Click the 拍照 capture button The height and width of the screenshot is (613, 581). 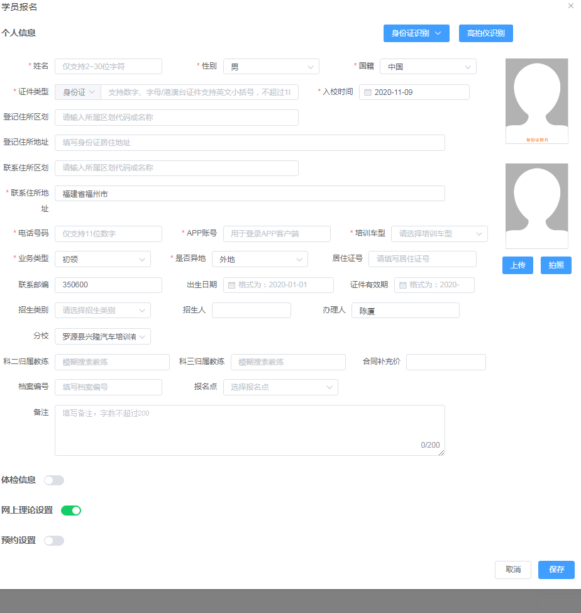click(556, 265)
